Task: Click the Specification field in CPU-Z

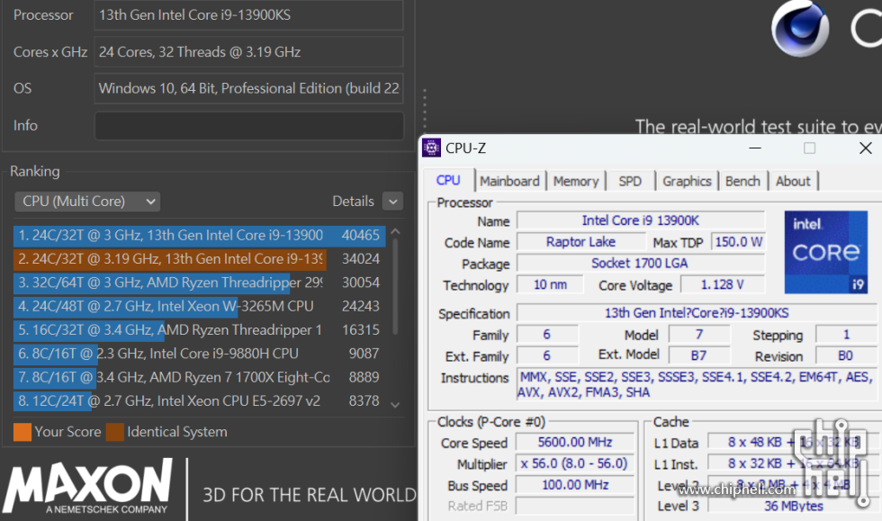Action: [x=697, y=313]
